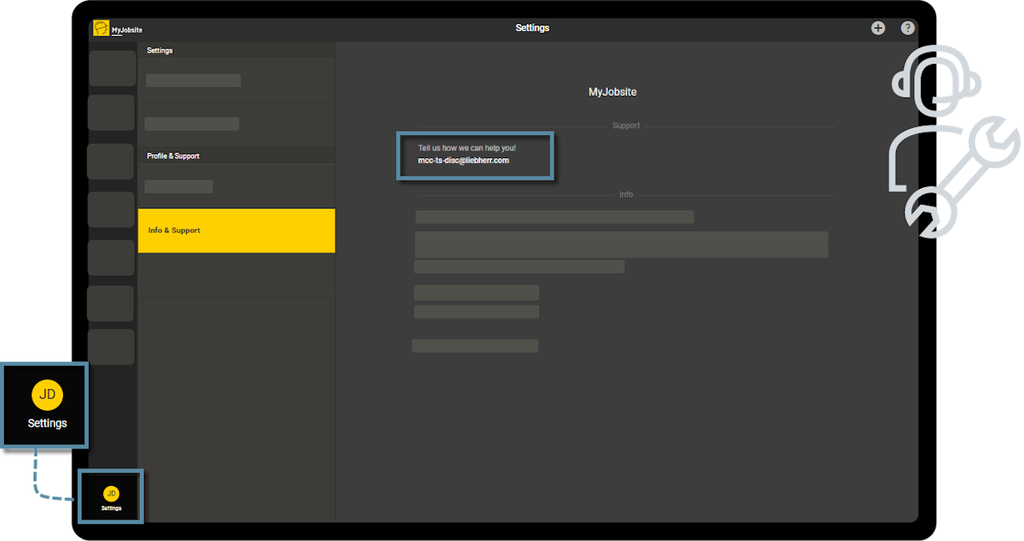Click the mcc-ts-disc@liebherr.com email link
The width and height of the screenshot is (1024, 541).
pos(463,161)
